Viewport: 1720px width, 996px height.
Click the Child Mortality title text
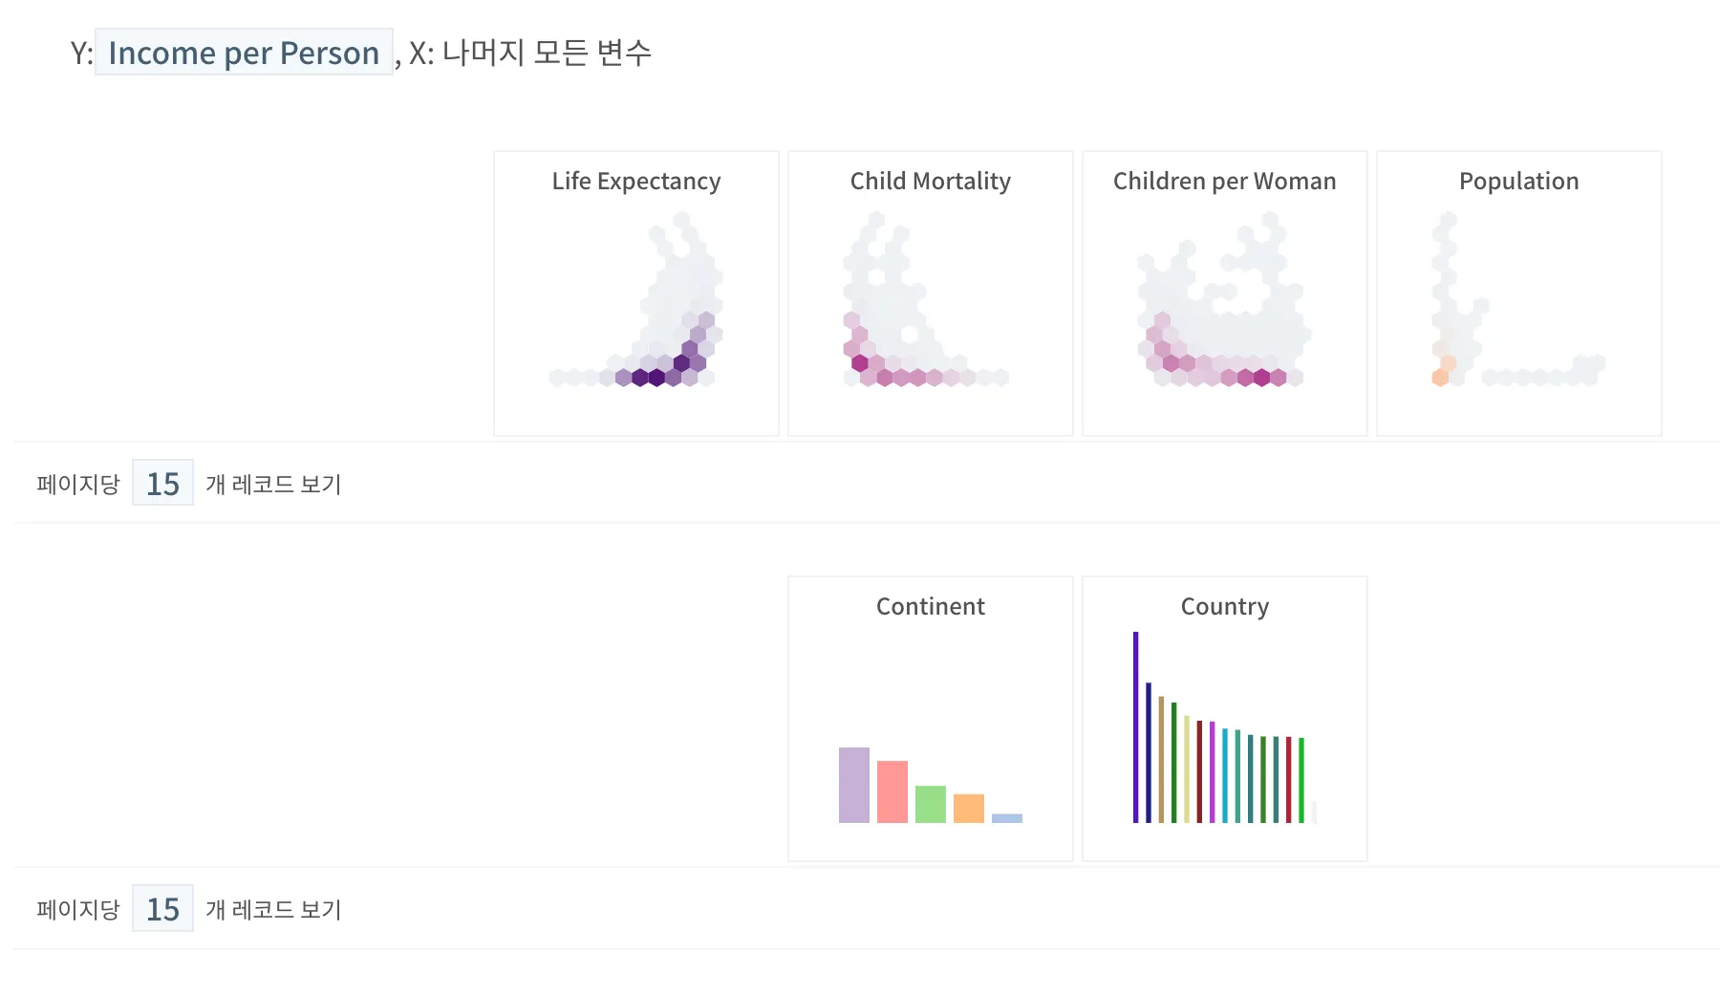(930, 181)
